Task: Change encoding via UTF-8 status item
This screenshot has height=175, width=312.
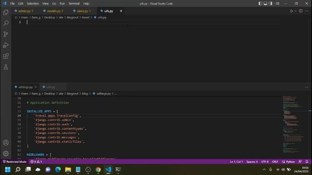Action: click(x=265, y=162)
